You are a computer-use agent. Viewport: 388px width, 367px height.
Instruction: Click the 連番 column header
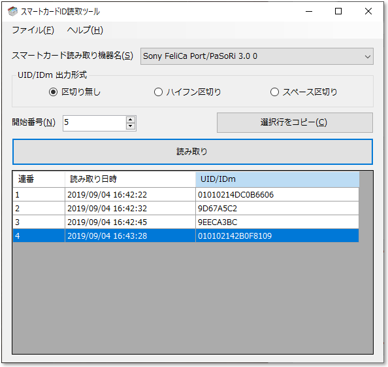point(39,179)
